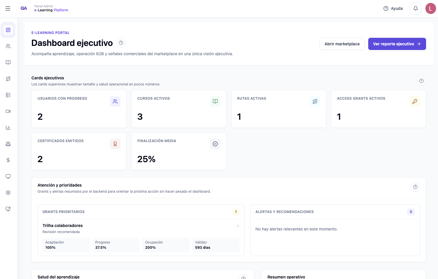Click Access grants activos value 1
This screenshot has height=279, width=438.
339,117
